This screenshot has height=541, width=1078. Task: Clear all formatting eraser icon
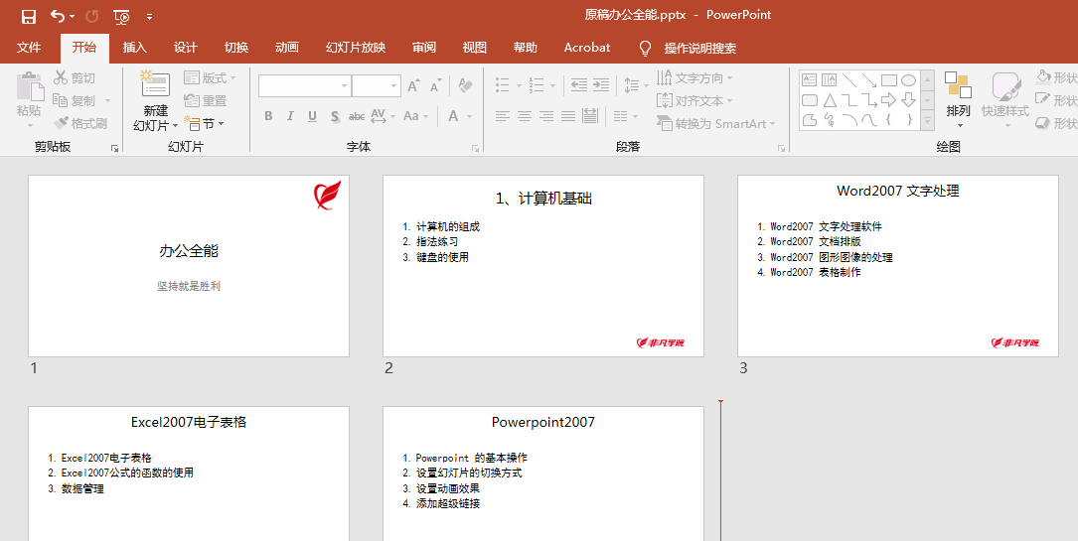(x=465, y=85)
